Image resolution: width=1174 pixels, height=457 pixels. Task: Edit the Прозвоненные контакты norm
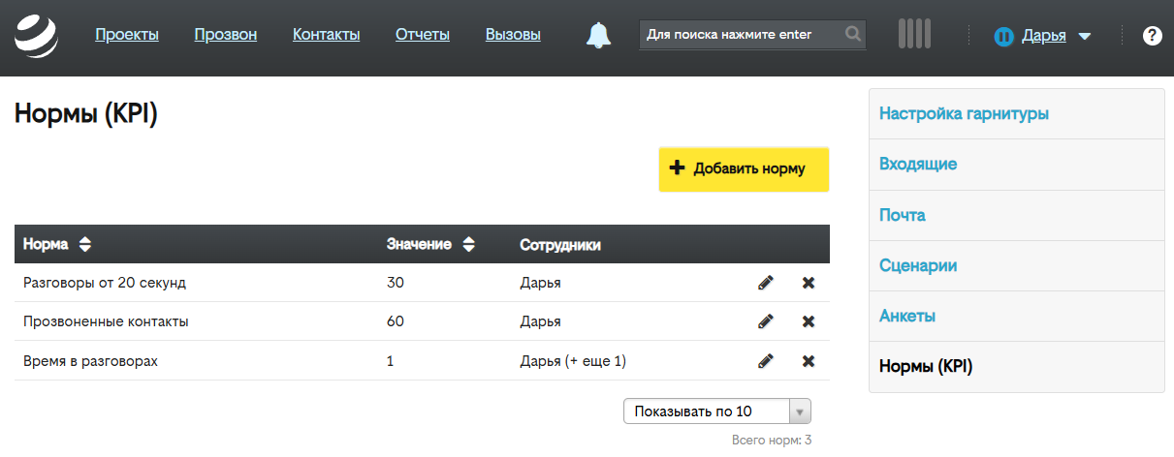[x=766, y=321]
